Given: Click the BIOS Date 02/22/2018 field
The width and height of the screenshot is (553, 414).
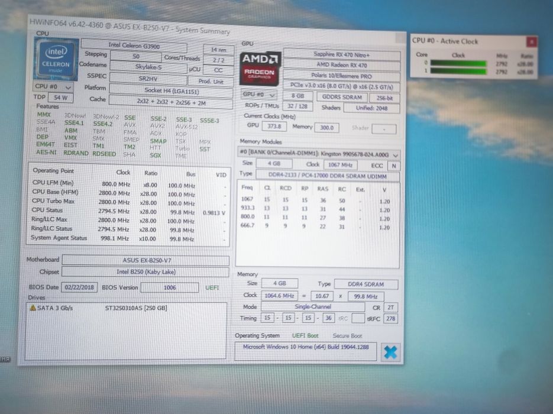Looking at the screenshot, I should point(79,287).
